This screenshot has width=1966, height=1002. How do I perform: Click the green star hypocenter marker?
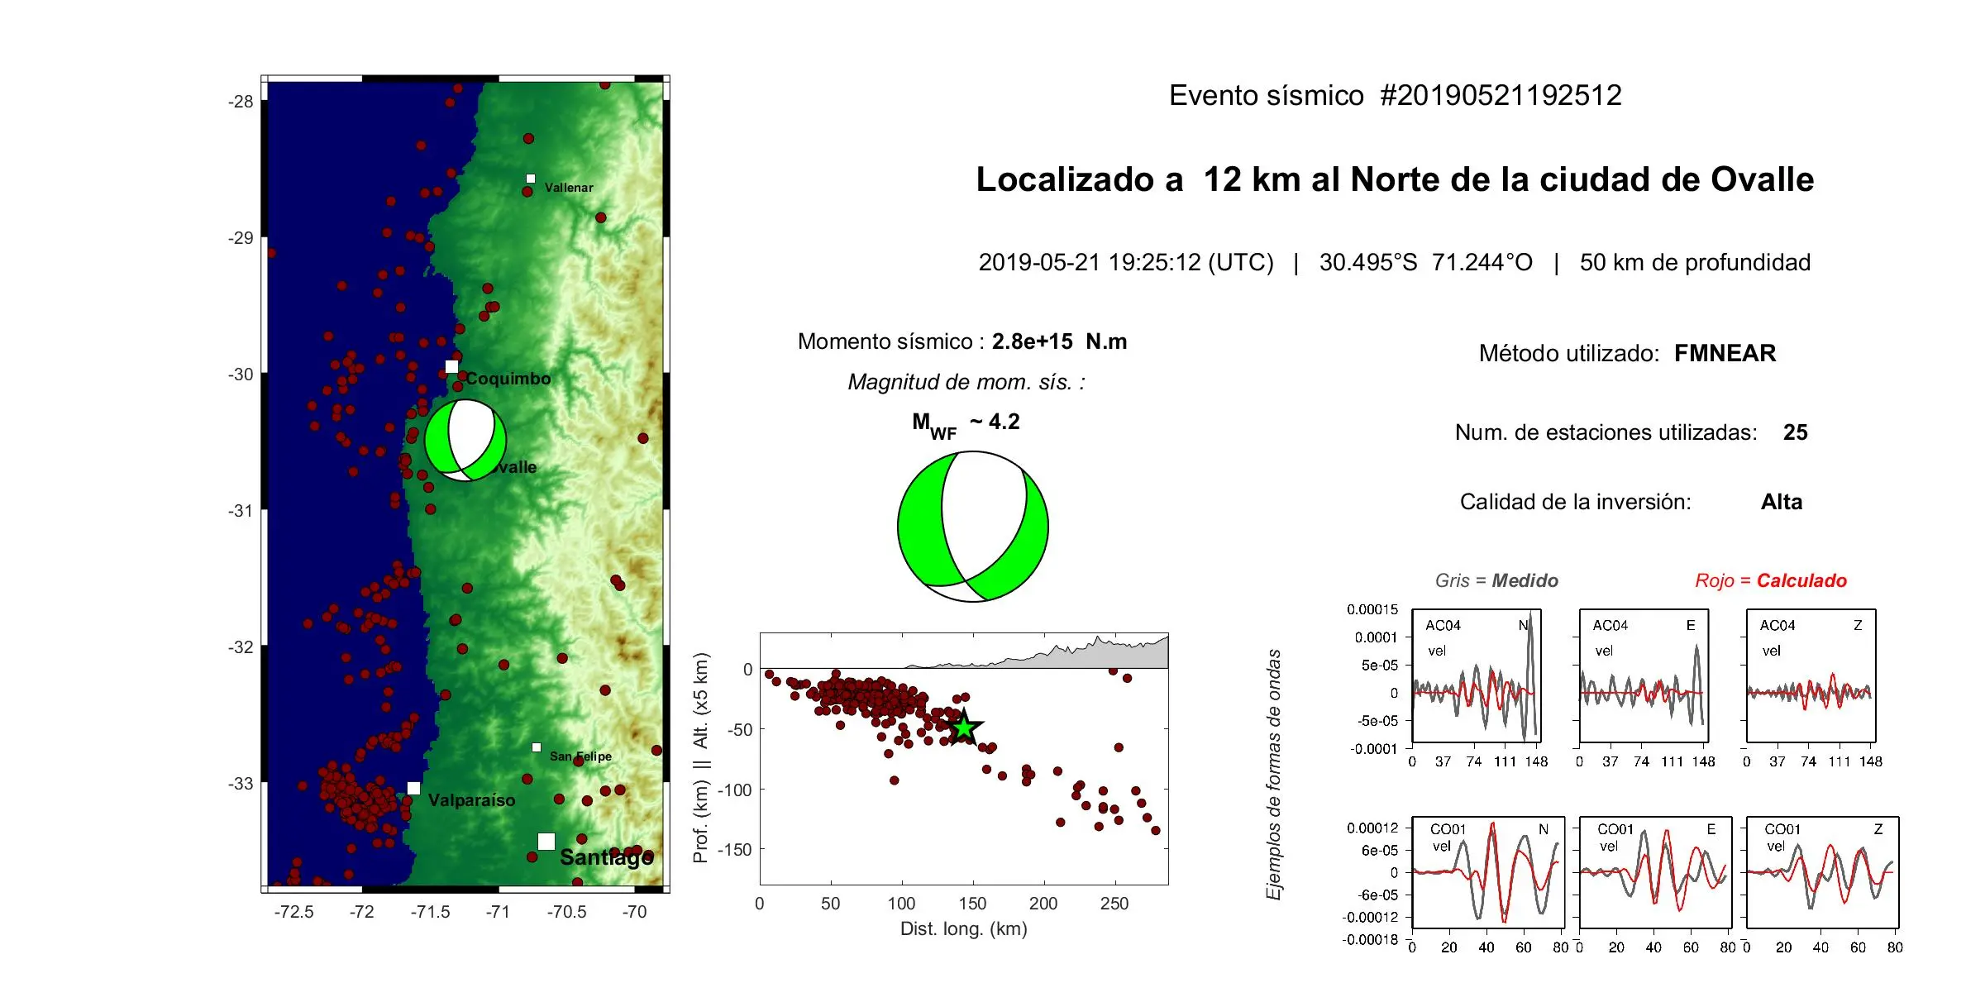[x=964, y=728]
